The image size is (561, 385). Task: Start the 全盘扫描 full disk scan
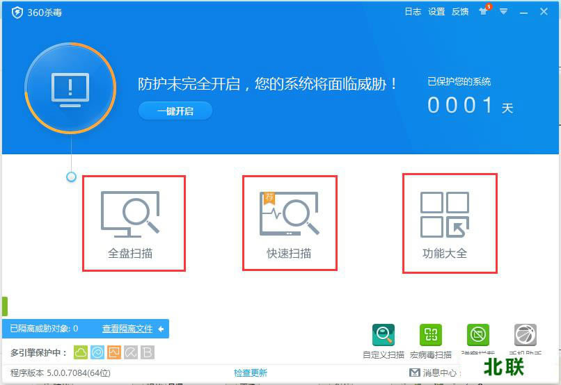click(134, 223)
